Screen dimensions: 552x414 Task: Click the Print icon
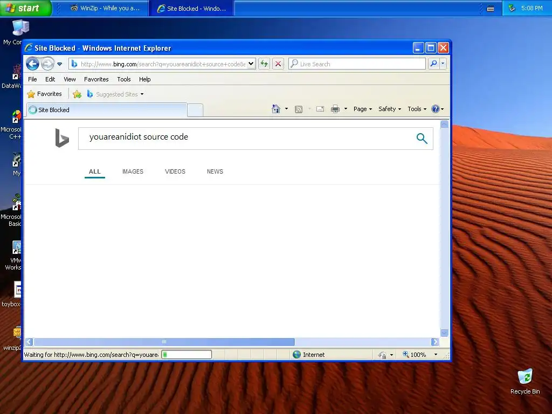click(335, 109)
